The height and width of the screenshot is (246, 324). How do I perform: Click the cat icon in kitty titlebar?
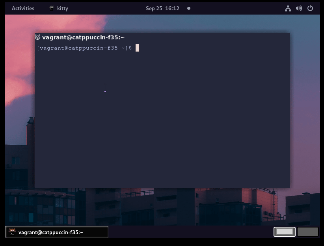37,37
